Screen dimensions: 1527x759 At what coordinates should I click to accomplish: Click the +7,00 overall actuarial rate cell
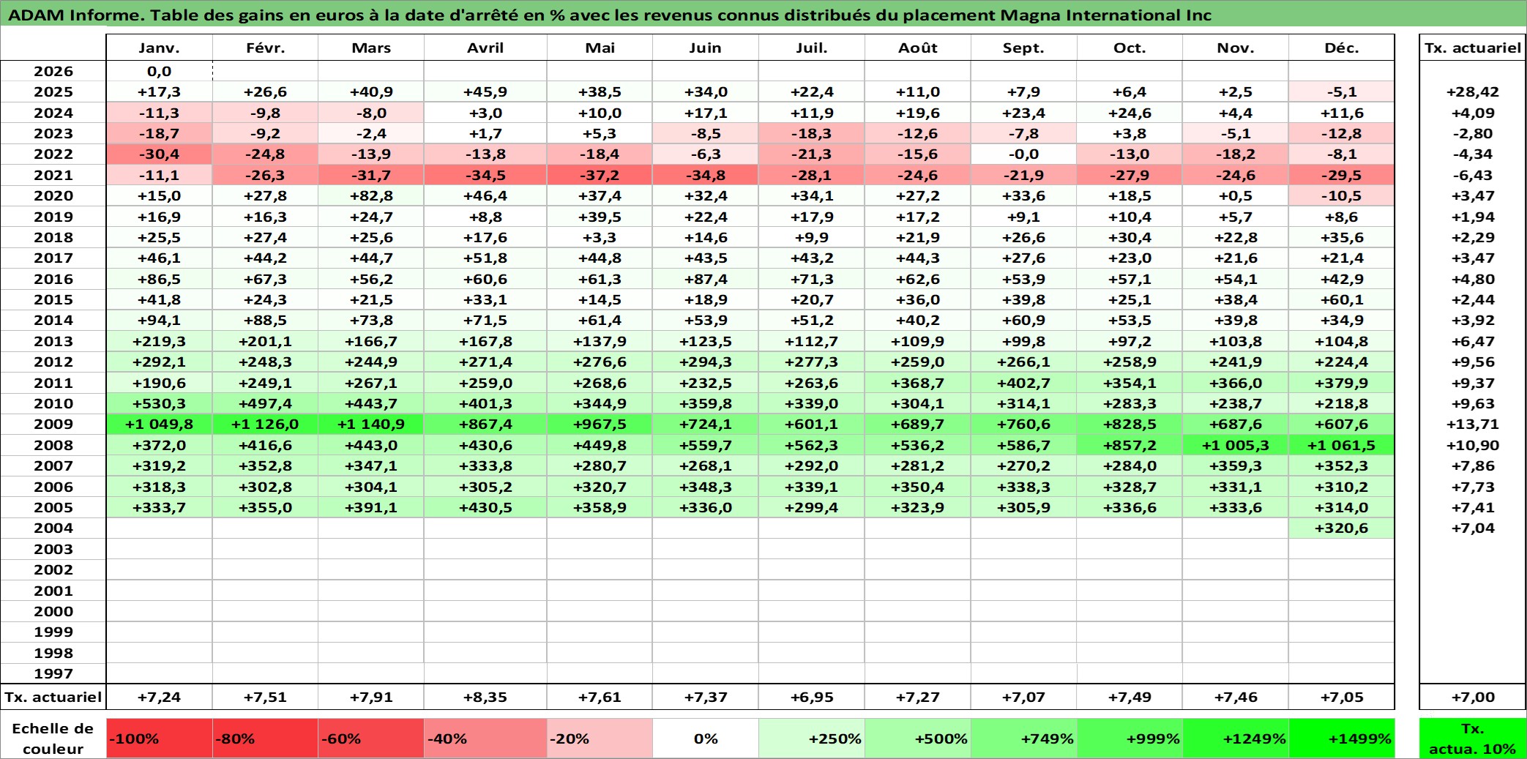(1473, 697)
